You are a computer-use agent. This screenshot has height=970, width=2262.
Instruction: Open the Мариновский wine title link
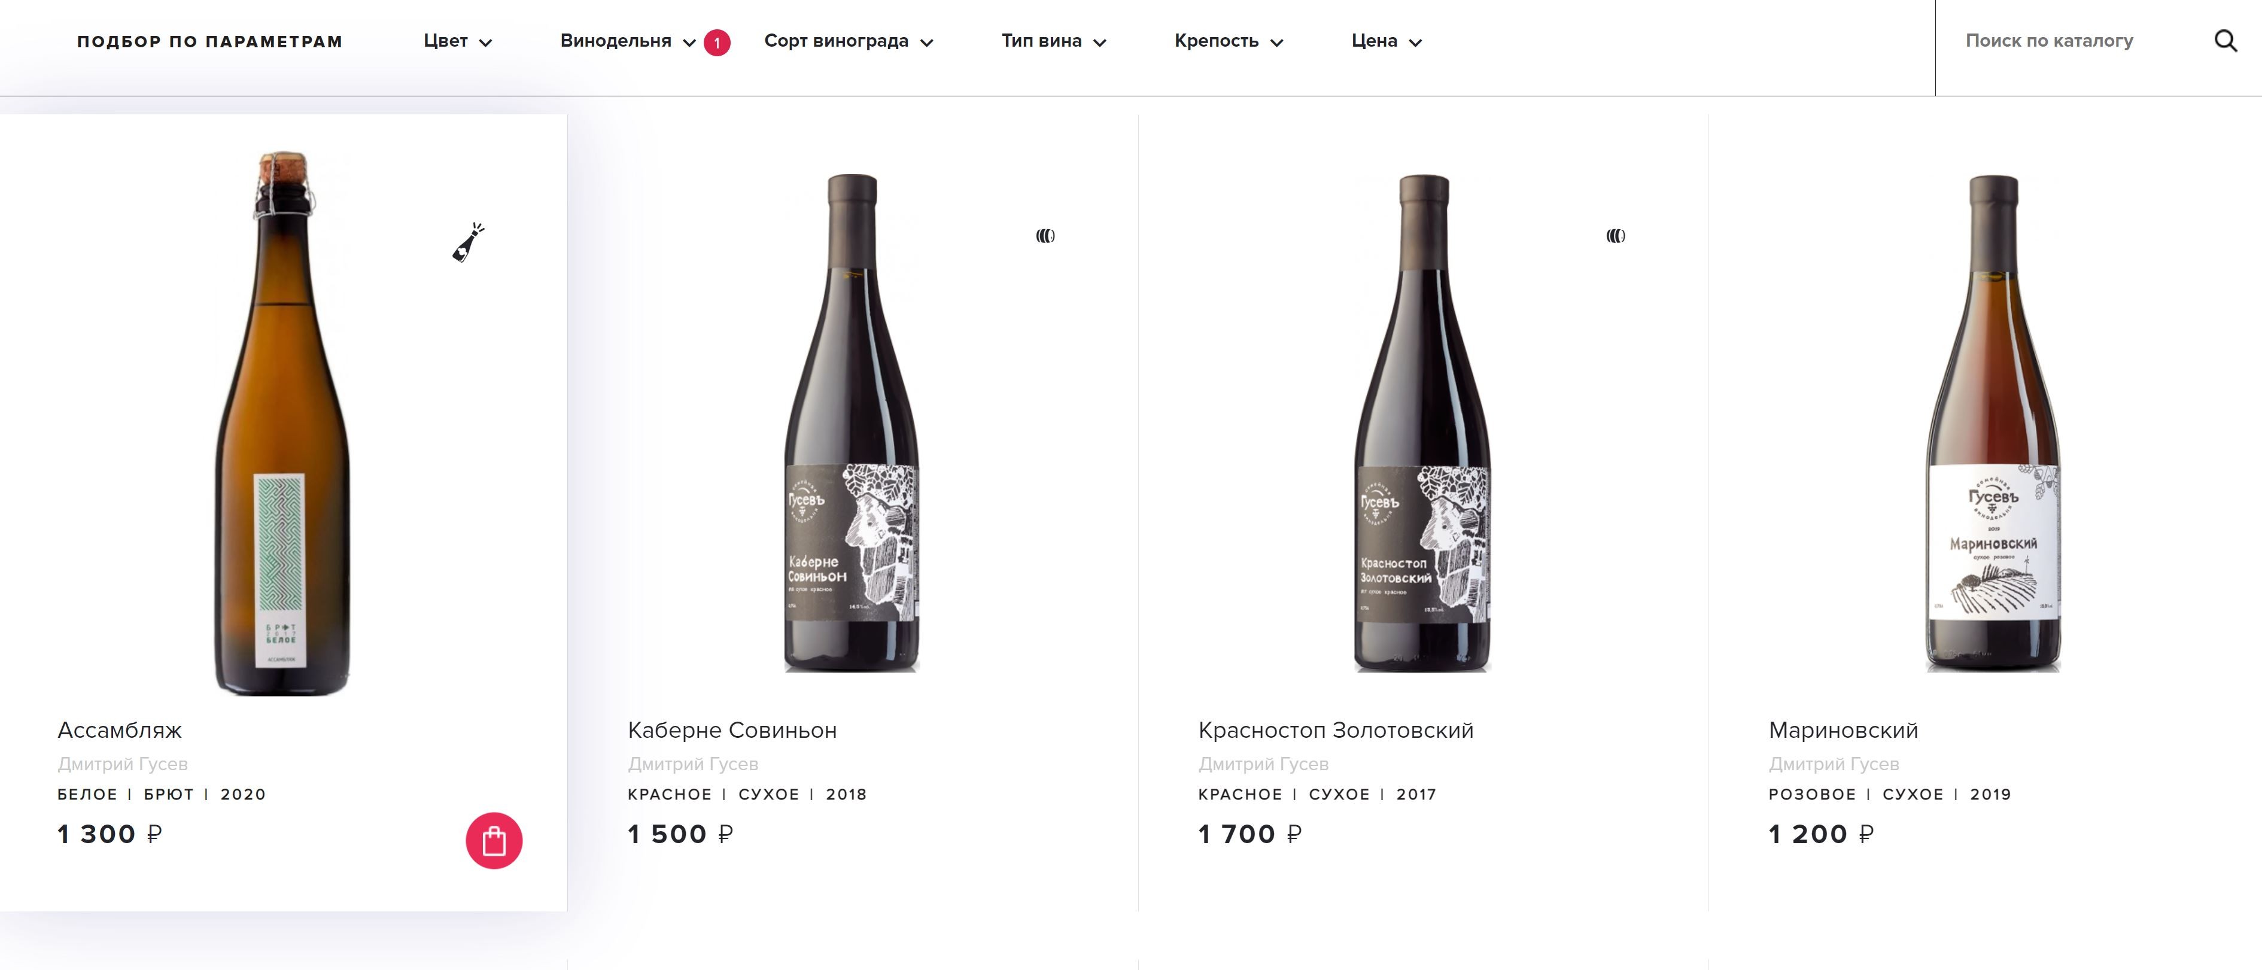pyautogui.click(x=1843, y=731)
